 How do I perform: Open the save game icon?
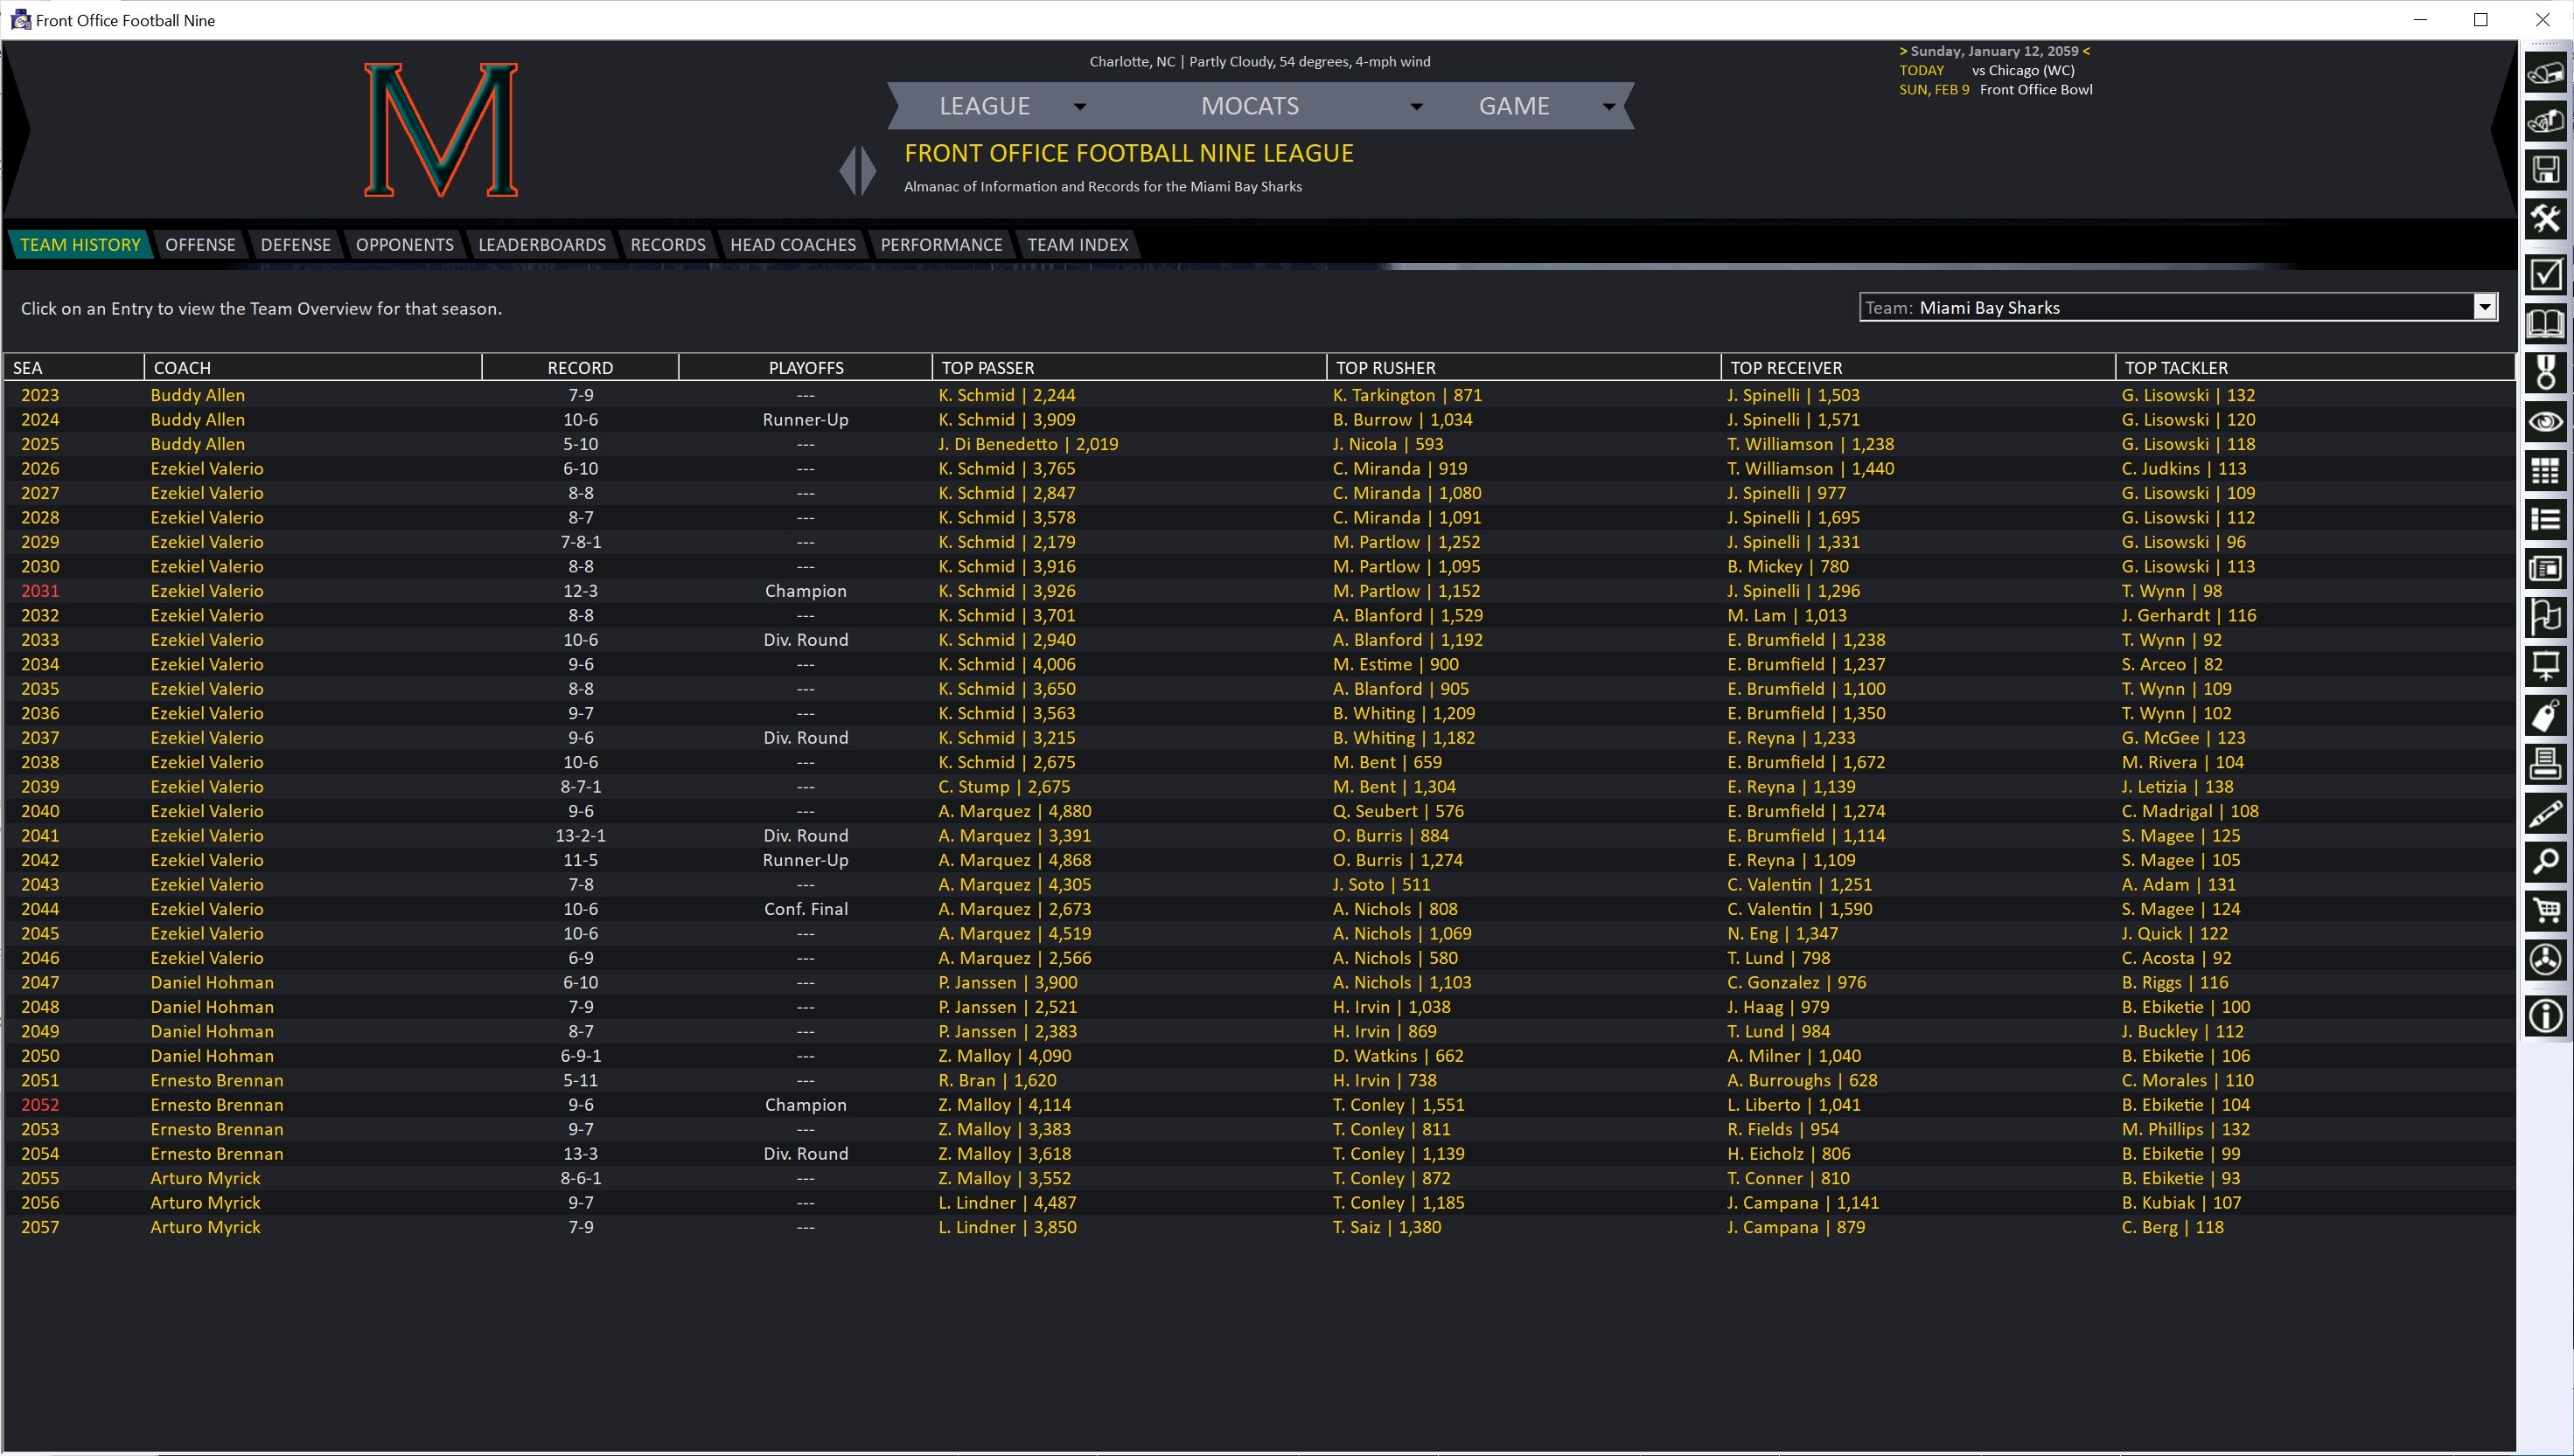(2547, 170)
